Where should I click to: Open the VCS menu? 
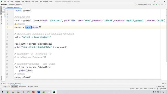tap(41, 2)
